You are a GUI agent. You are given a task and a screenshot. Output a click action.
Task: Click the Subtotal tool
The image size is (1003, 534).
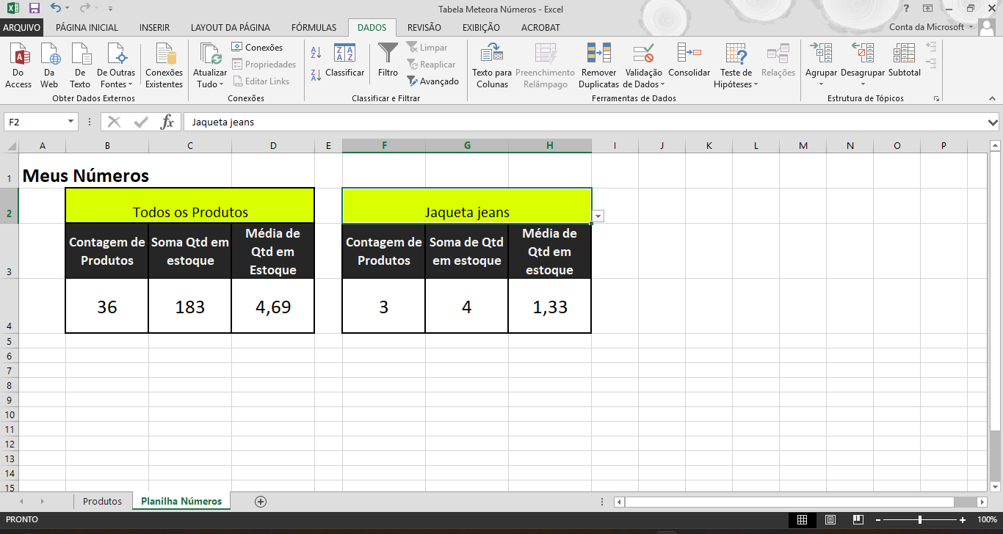coord(904,61)
